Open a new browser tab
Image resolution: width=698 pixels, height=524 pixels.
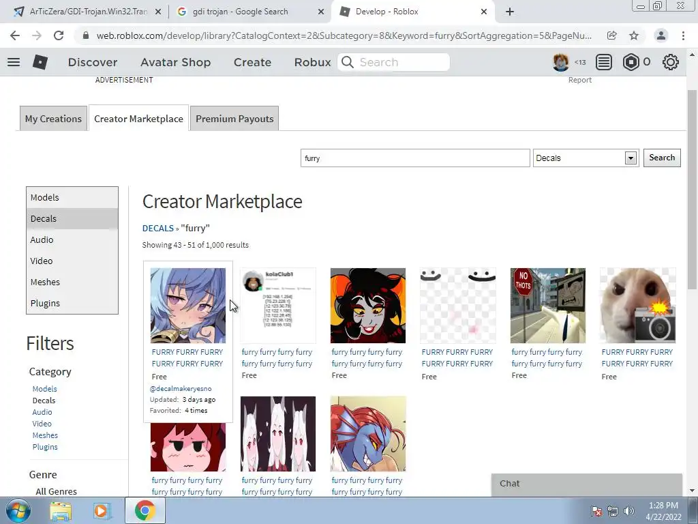tap(510, 12)
